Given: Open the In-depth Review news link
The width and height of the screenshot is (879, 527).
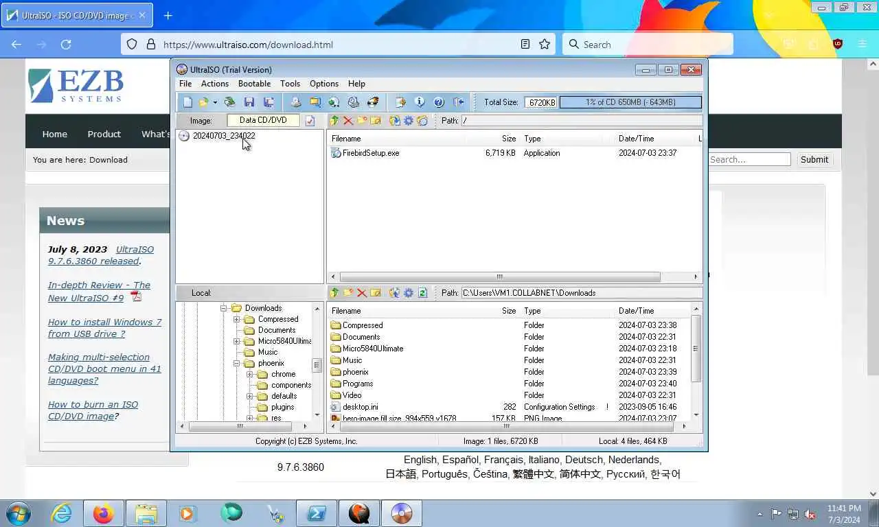Looking at the screenshot, I should pyautogui.click(x=99, y=292).
